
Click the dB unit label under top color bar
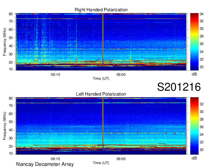[194, 74]
